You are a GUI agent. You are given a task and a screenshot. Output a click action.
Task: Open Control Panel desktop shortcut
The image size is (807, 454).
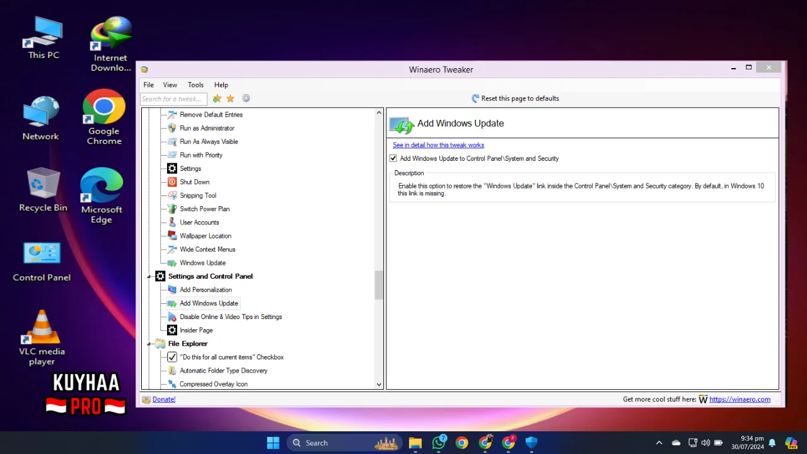42,262
